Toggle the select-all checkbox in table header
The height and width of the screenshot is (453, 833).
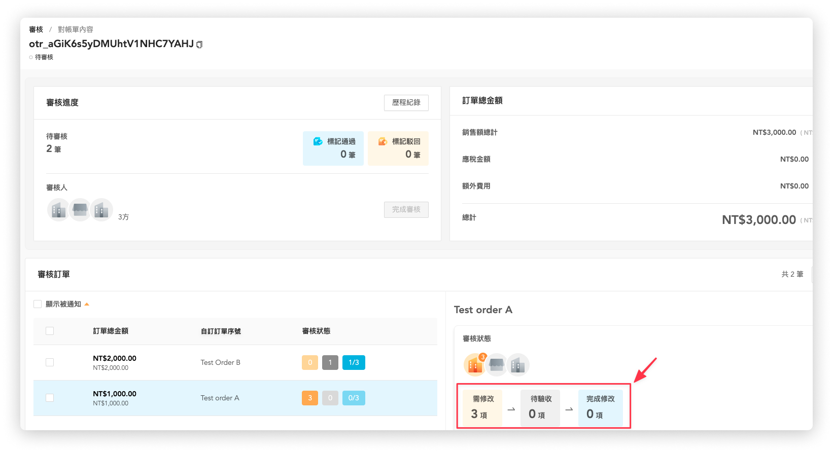[50, 331]
